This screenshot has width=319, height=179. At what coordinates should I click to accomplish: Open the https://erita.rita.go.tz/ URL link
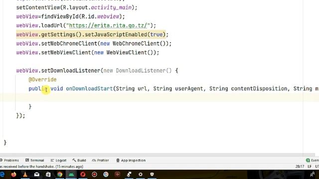click(108, 25)
